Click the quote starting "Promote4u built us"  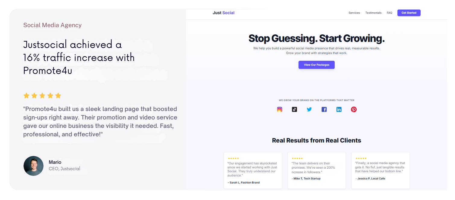tap(100, 122)
